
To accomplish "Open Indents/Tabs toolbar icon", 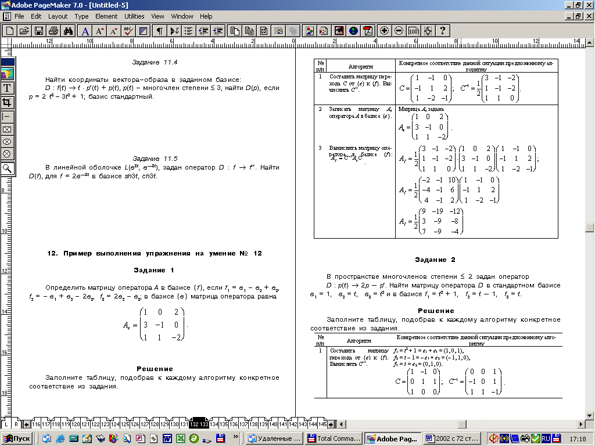I will tap(174, 31).
